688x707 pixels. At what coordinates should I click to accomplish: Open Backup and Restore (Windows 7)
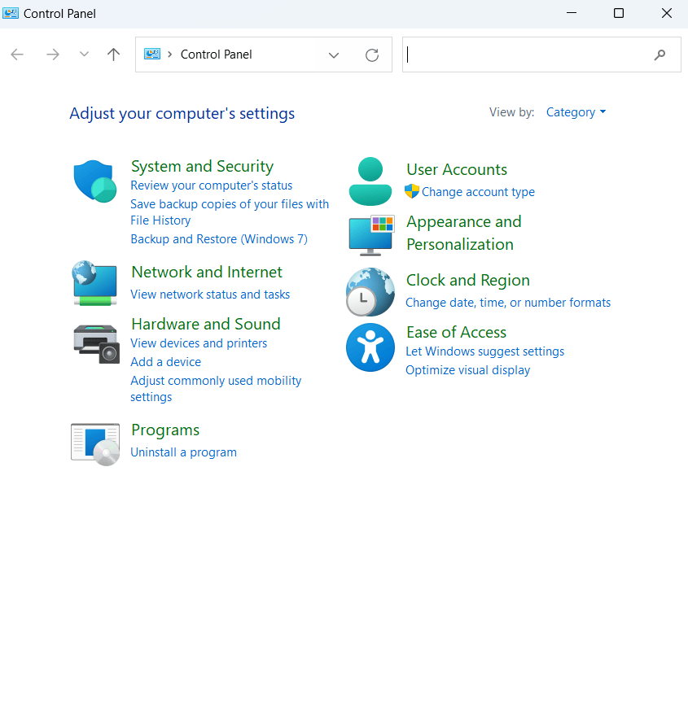[219, 238]
